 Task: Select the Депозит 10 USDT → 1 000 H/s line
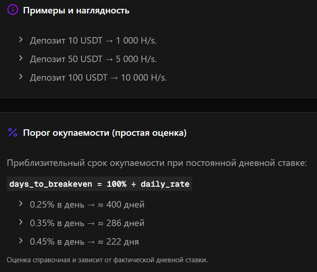click(x=94, y=40)
